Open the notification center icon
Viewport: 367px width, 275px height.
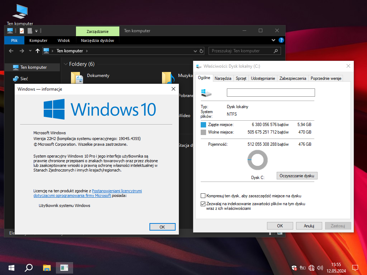(x=355, y=267)
